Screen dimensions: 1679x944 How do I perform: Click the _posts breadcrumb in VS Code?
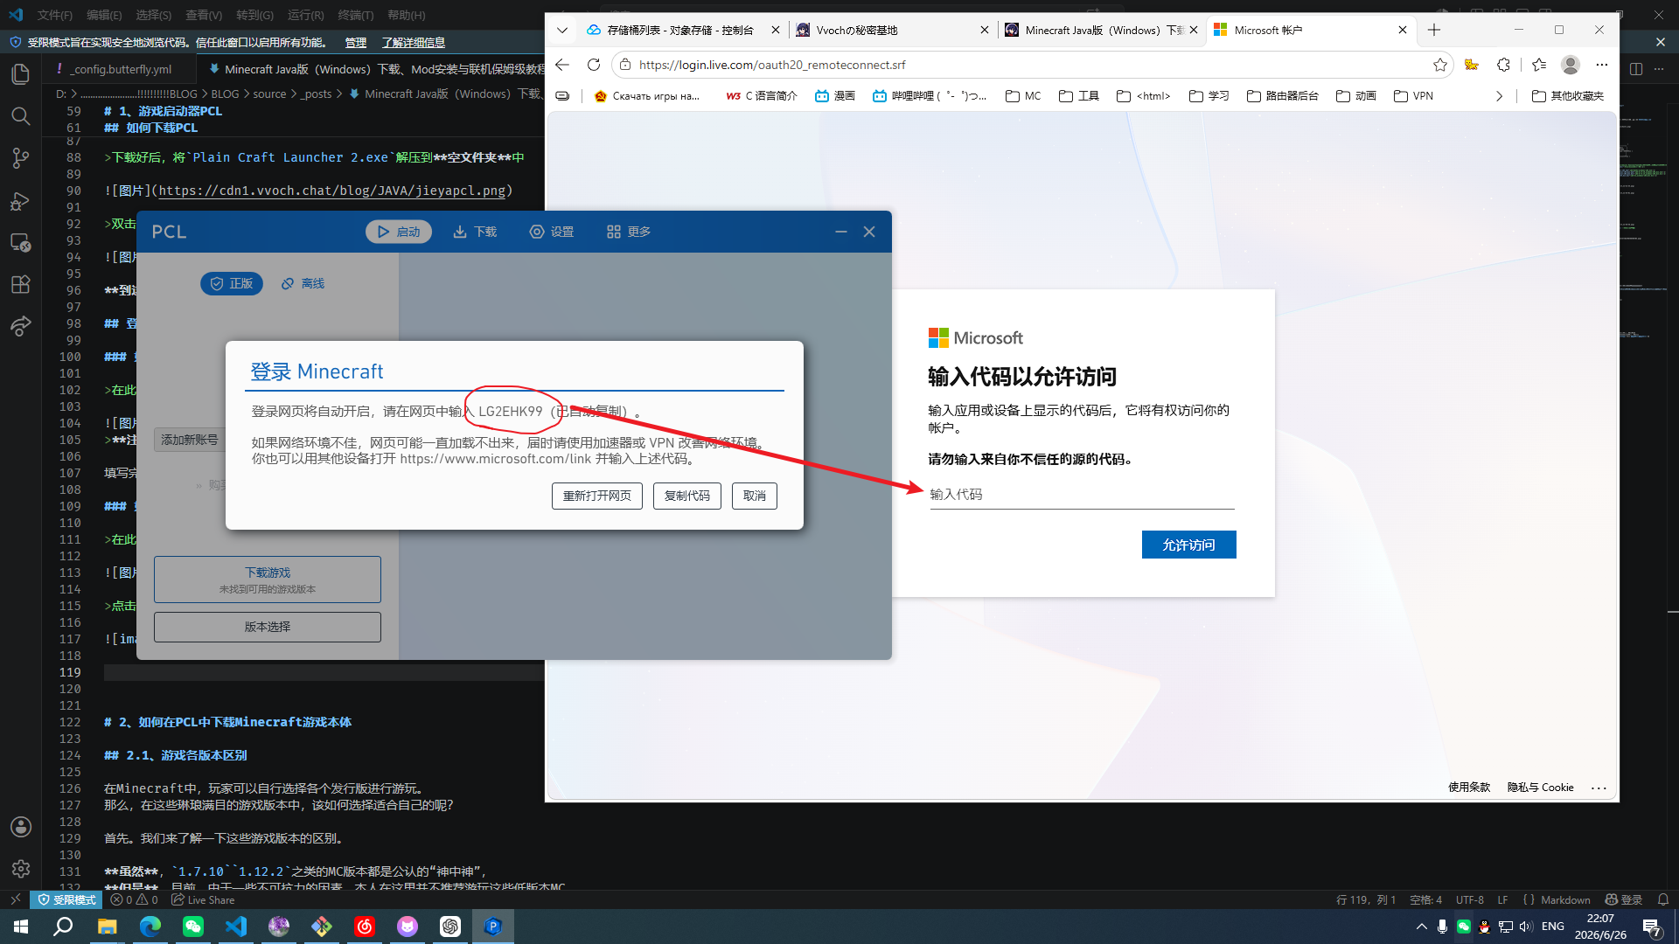tap(317, 94)
